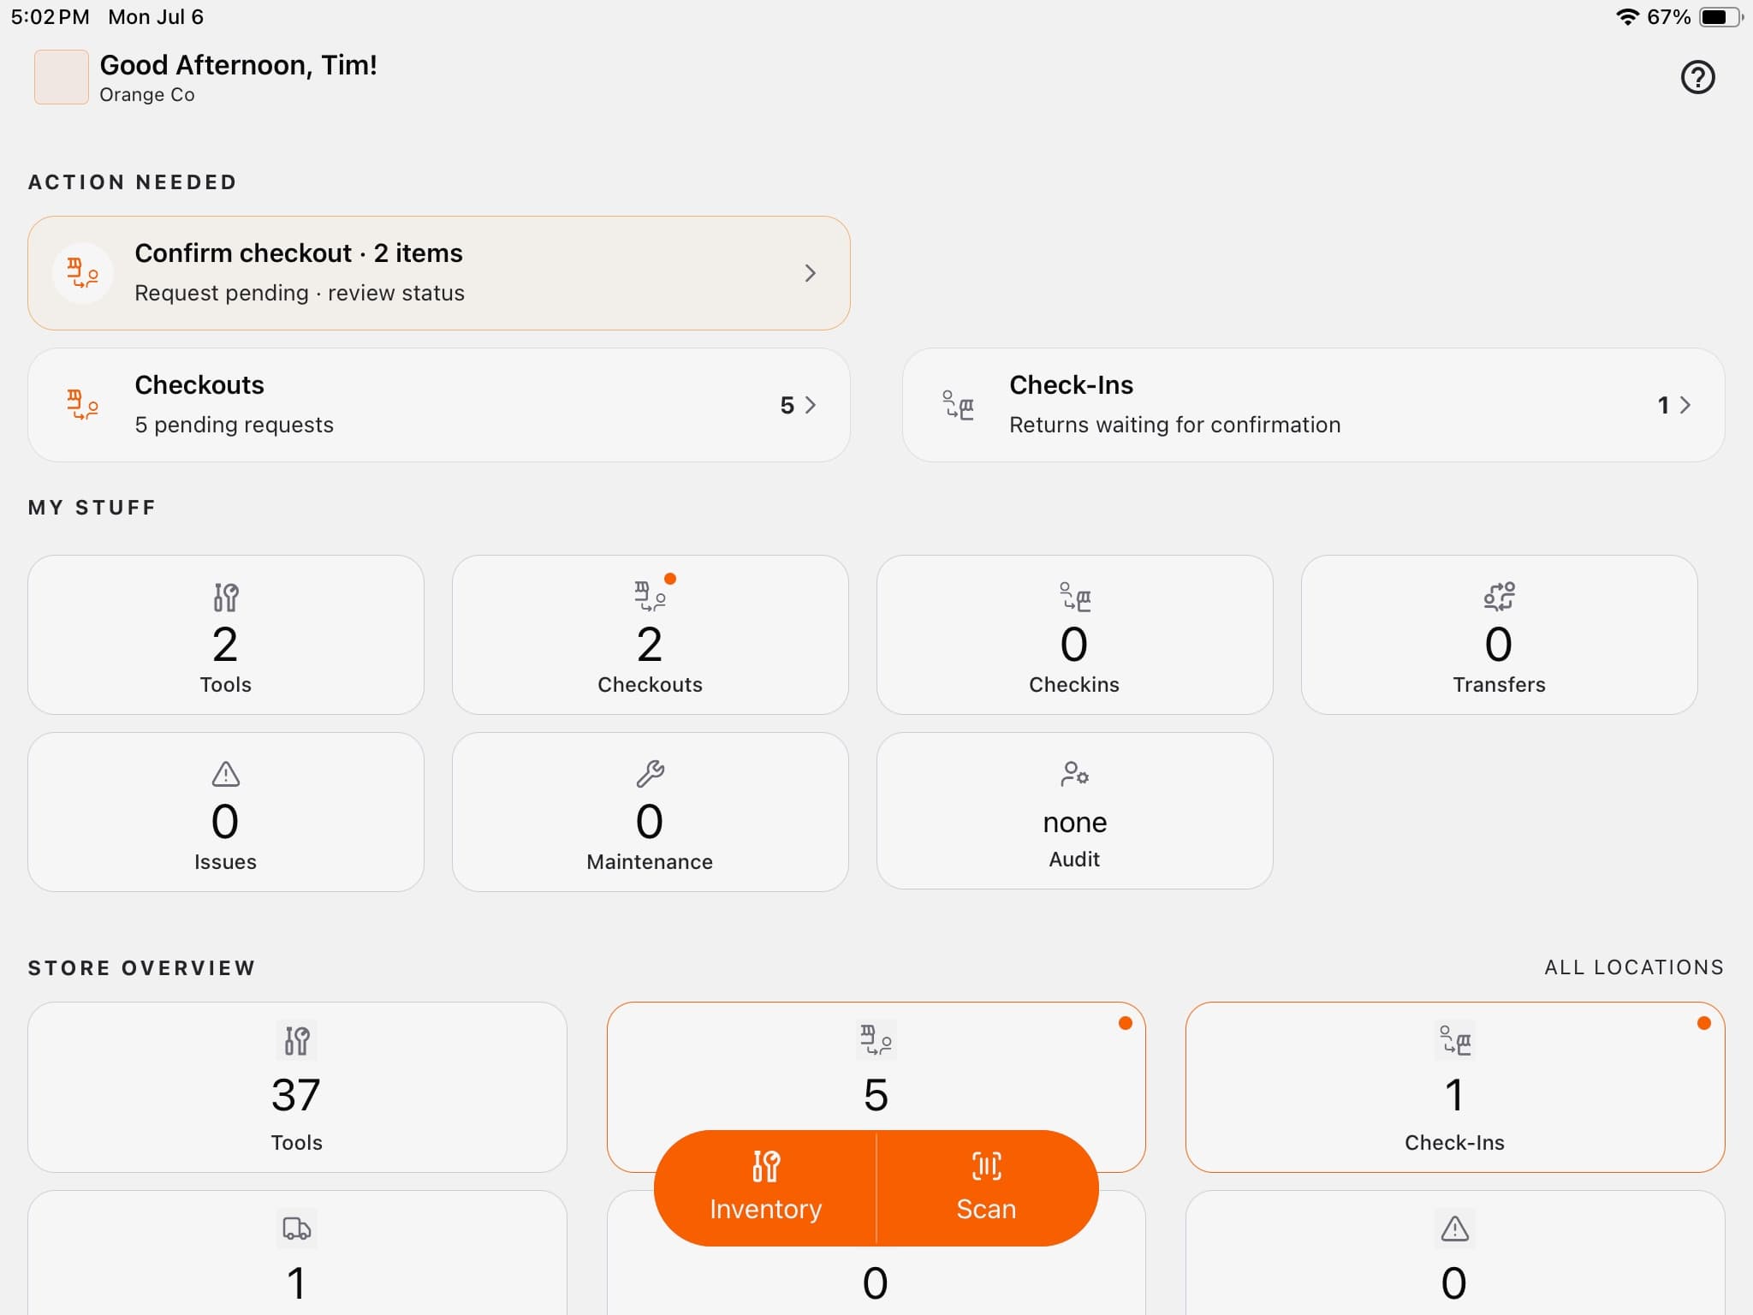Click the Wi-Fi status icon
Viewport: 1753px width, 1315px height.
coord(1626,17)
